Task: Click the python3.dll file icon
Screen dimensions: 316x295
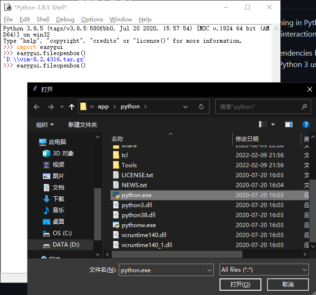Action: coord(116,205)
